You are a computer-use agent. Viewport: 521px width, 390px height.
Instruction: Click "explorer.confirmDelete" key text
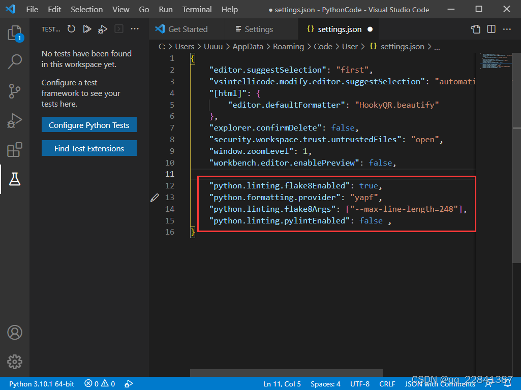coord(265,128)
